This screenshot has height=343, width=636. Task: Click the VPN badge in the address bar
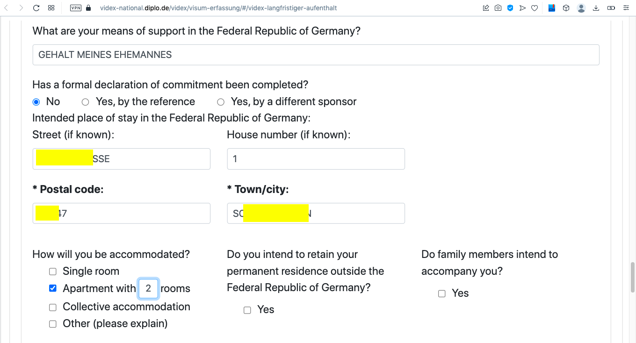(x=75, y=8)
